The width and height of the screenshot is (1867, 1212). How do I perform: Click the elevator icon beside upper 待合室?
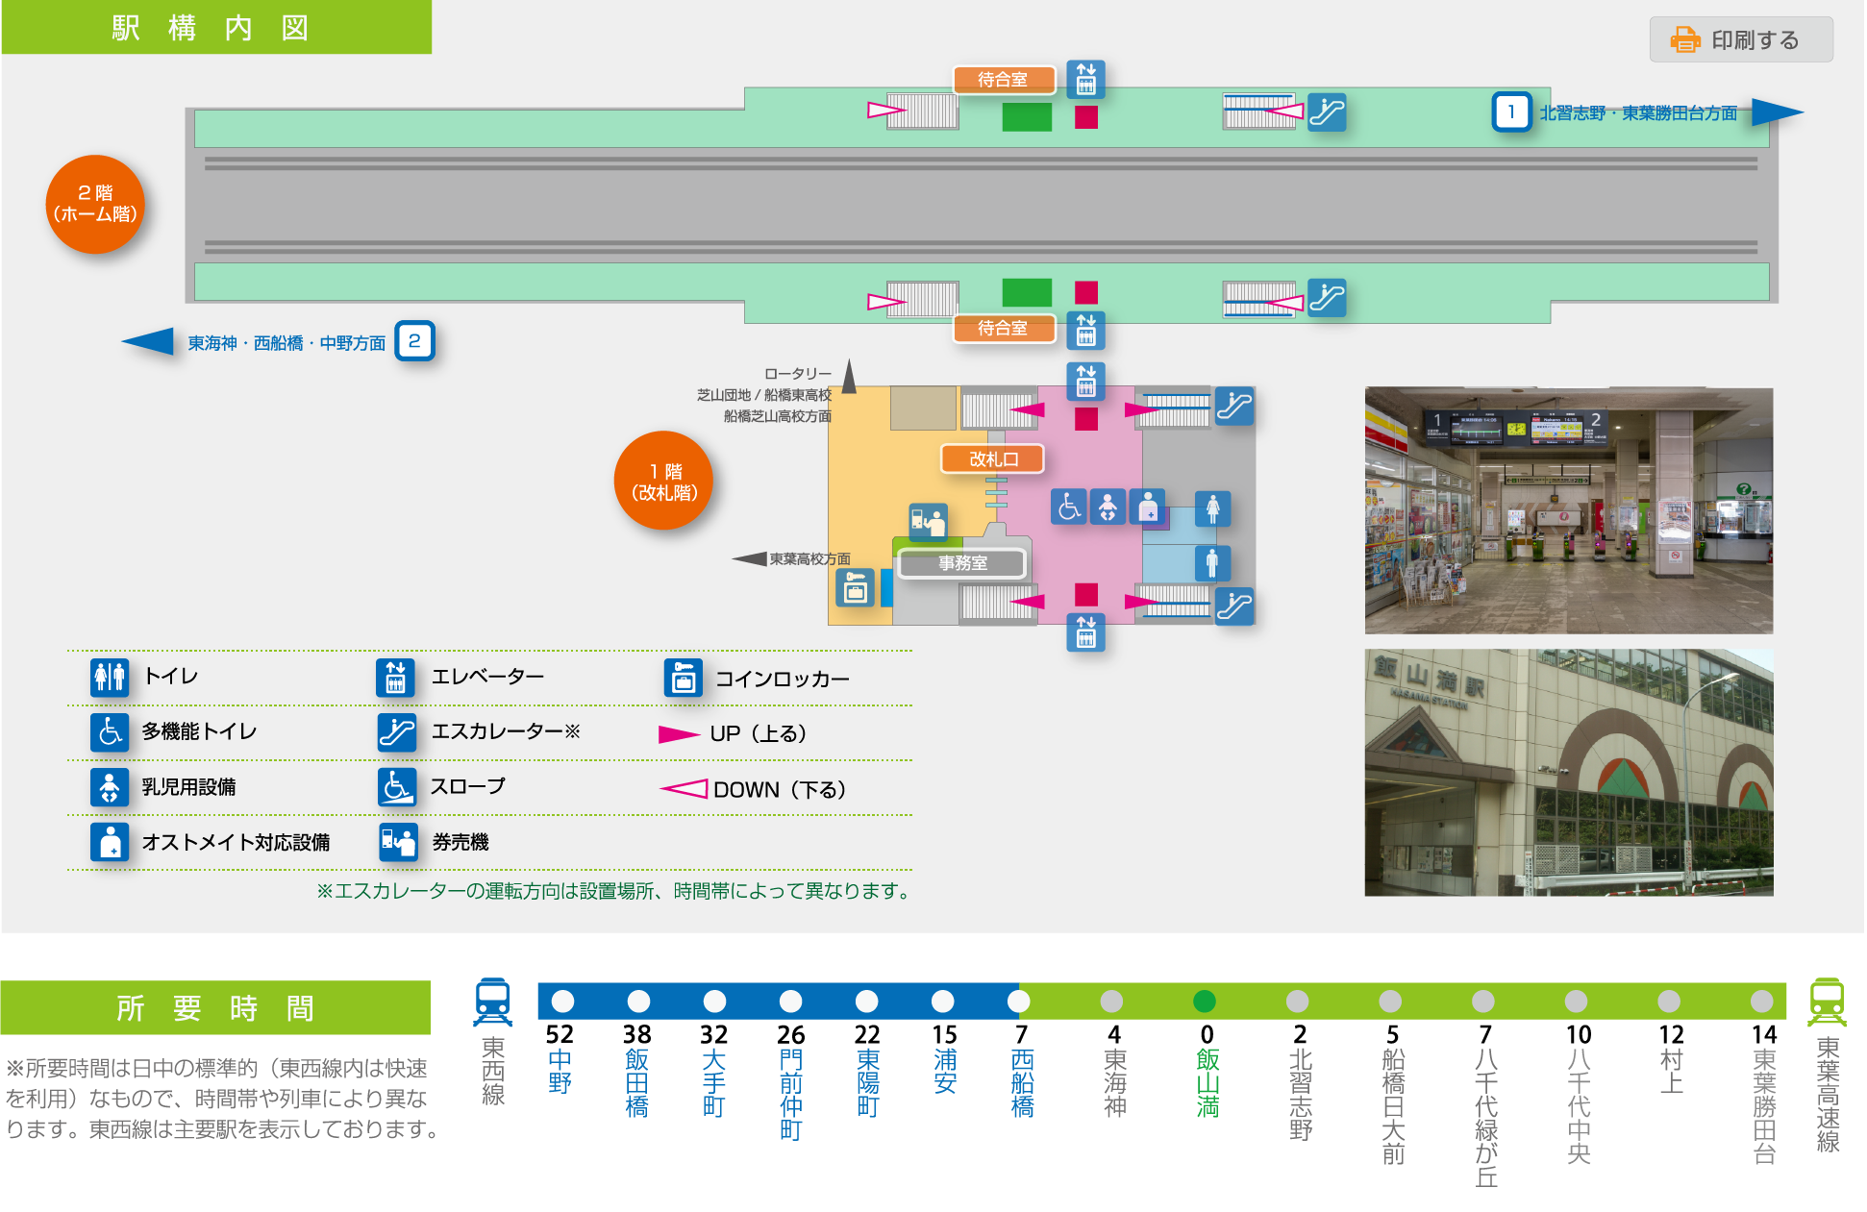[1086, 80]
